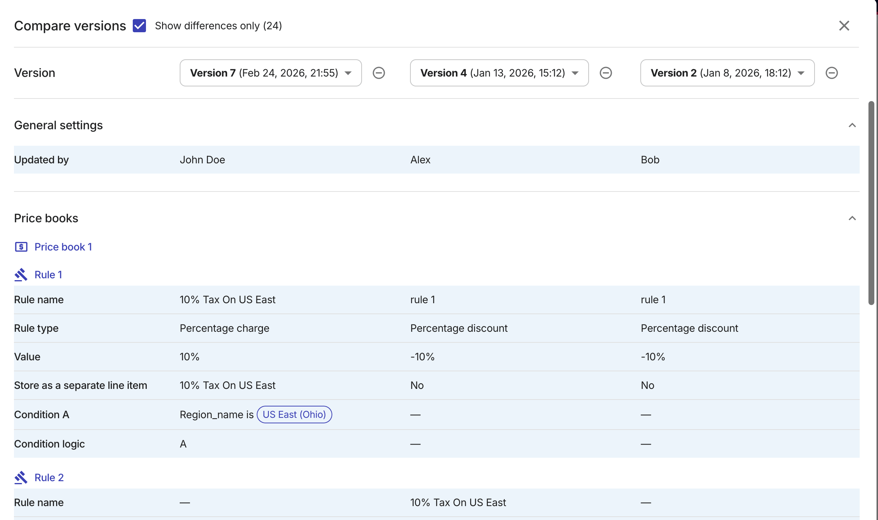Click the caret arrow on Version 2 selector

(801, 73)
